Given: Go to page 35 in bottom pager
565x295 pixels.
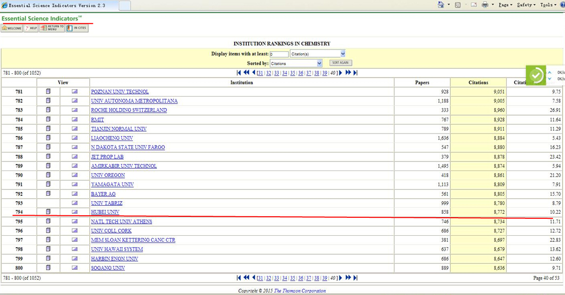Looking at the screenshot, I should tap(292, 278).
